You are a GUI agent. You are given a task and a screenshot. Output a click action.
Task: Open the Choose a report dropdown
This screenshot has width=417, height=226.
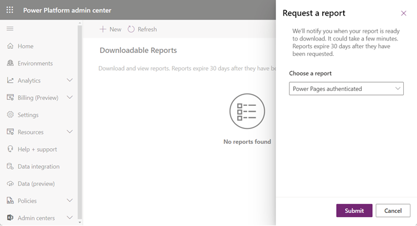346,89
